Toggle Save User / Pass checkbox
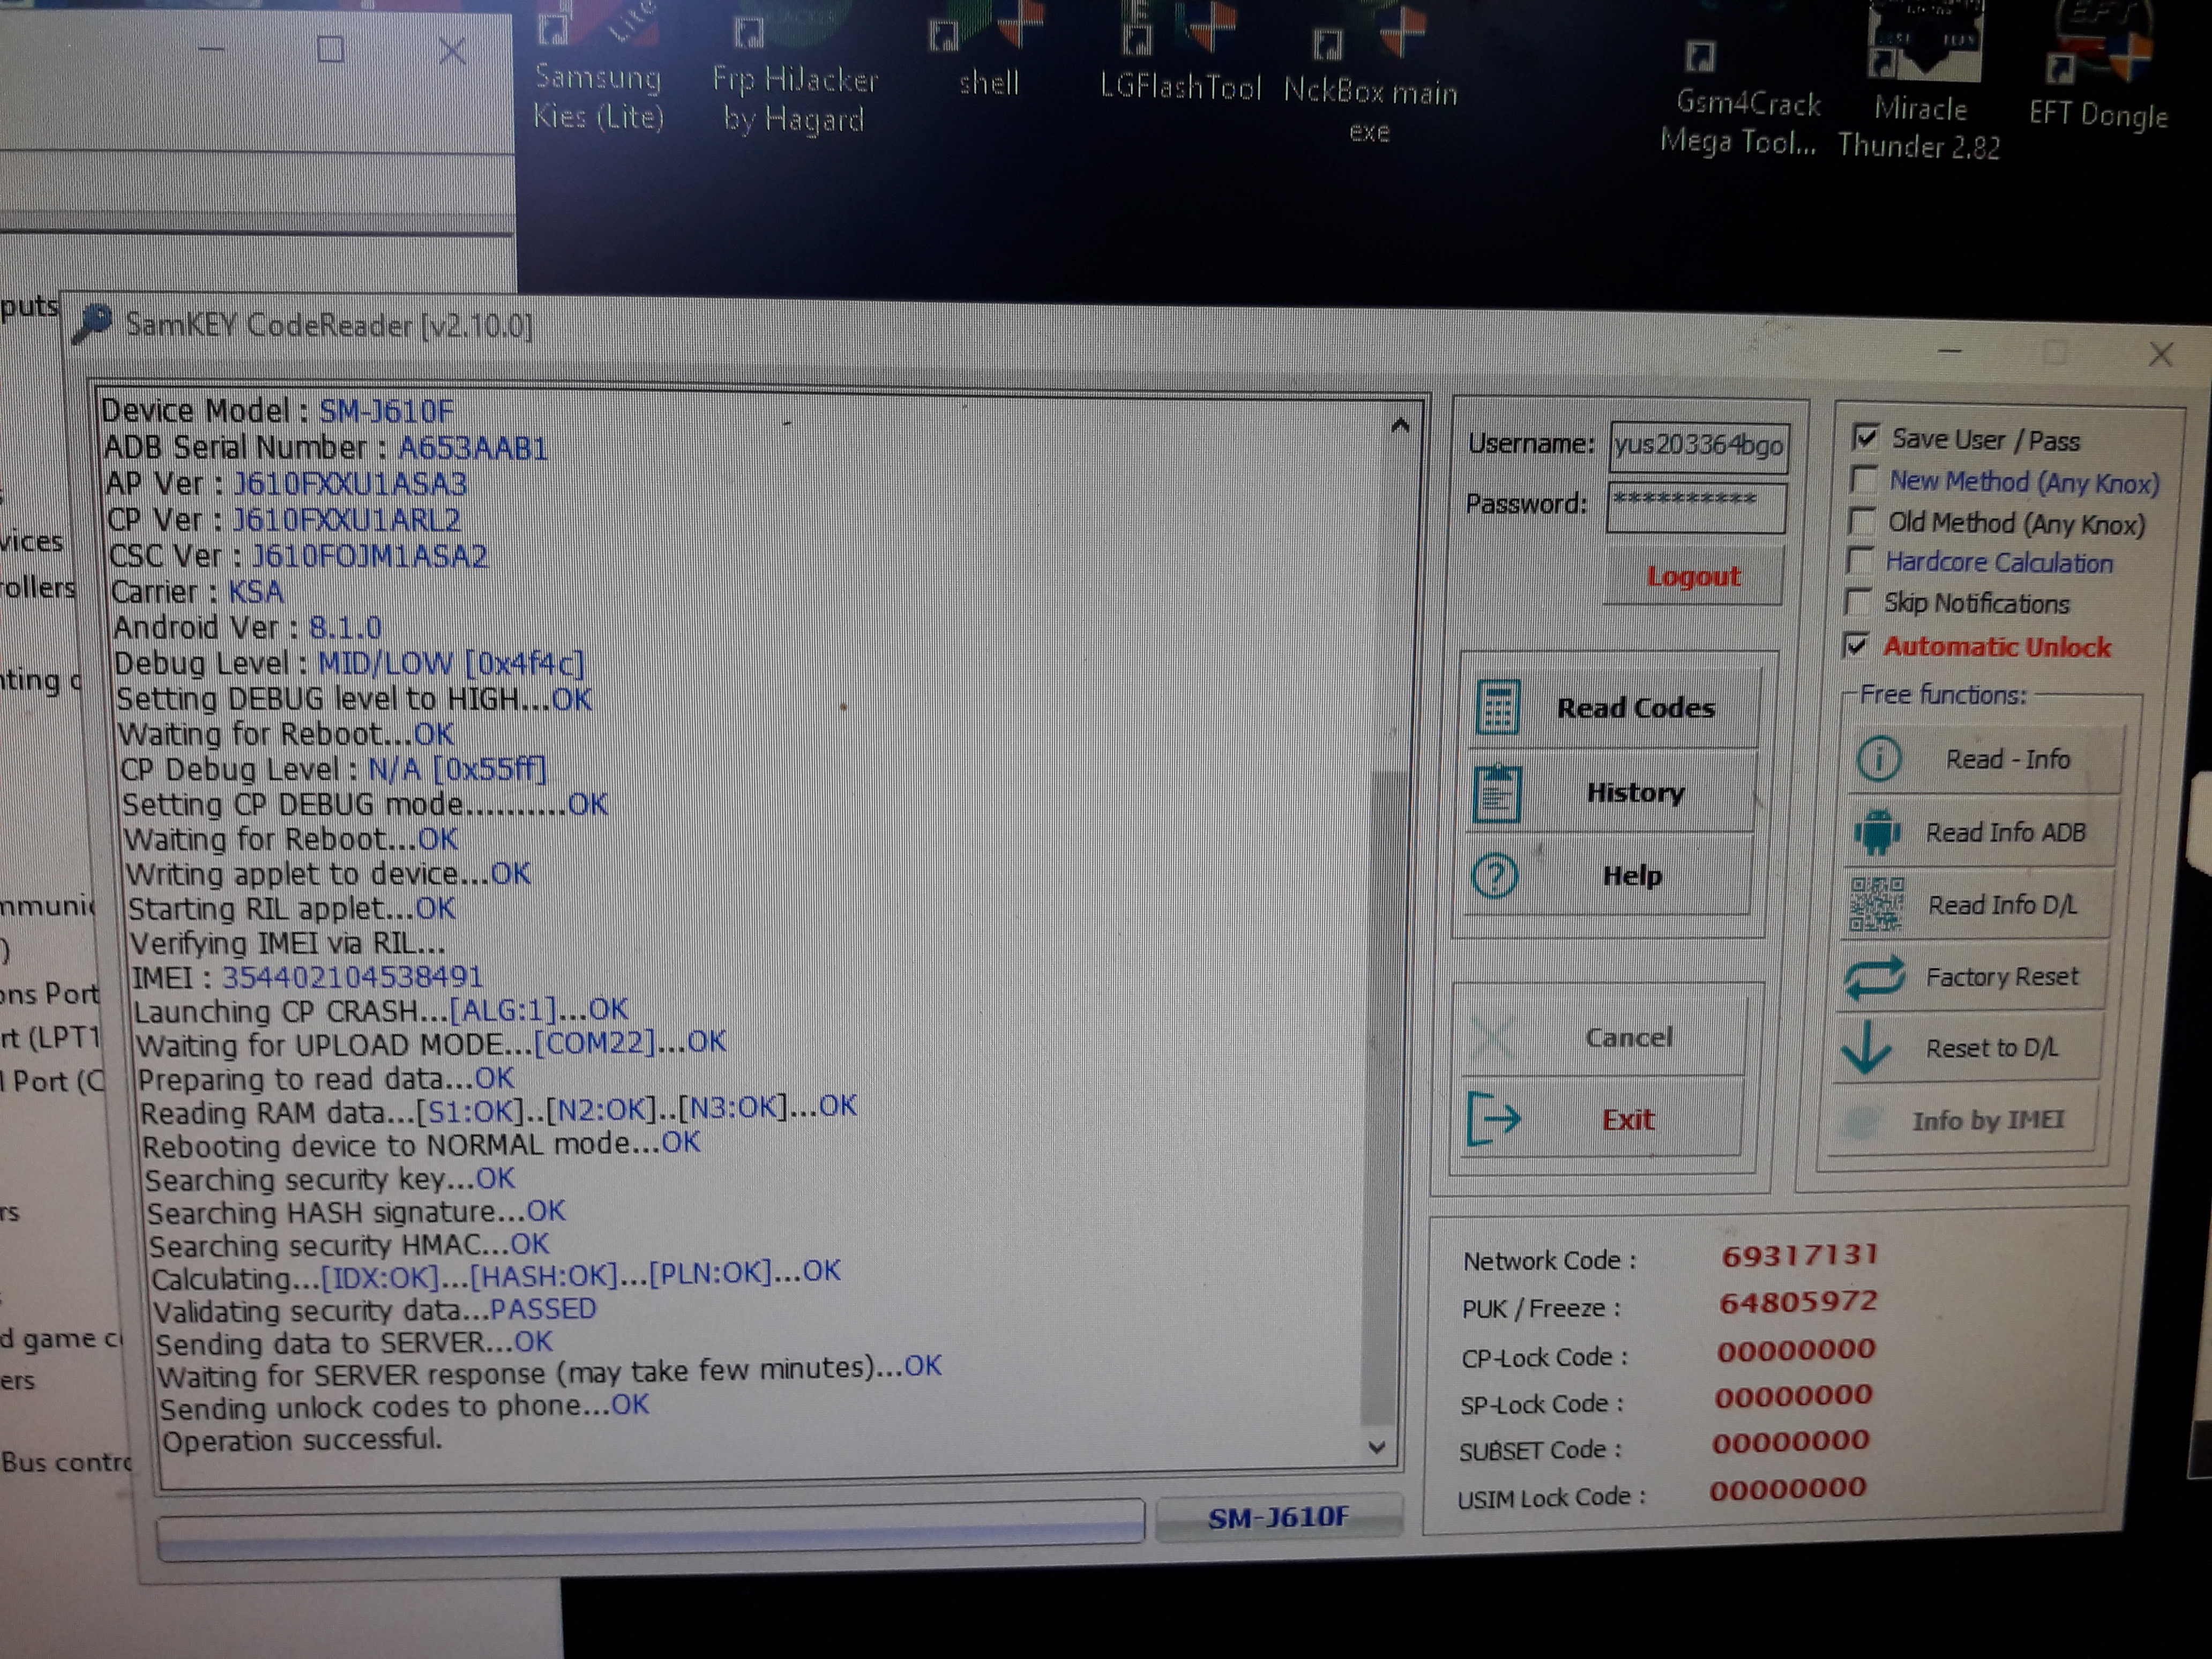This screenshot has height=1659, width=2212. [x=1865, y=437]
